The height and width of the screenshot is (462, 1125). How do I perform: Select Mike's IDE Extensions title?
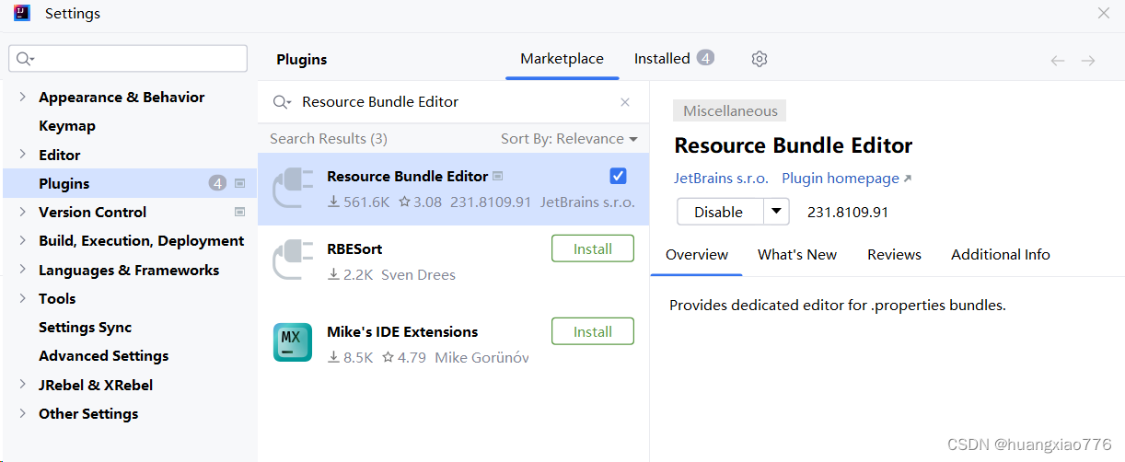(402, 332)
